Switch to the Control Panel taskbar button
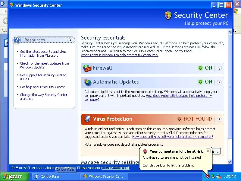Screen dimensions: 241x181 tap(55, 176)
